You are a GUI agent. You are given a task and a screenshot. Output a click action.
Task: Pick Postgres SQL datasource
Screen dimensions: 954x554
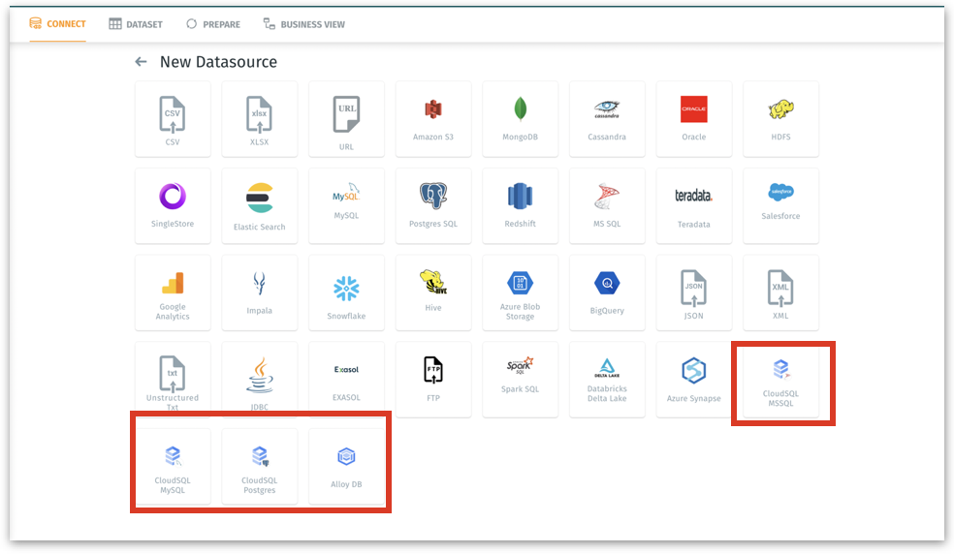[433, 206]
